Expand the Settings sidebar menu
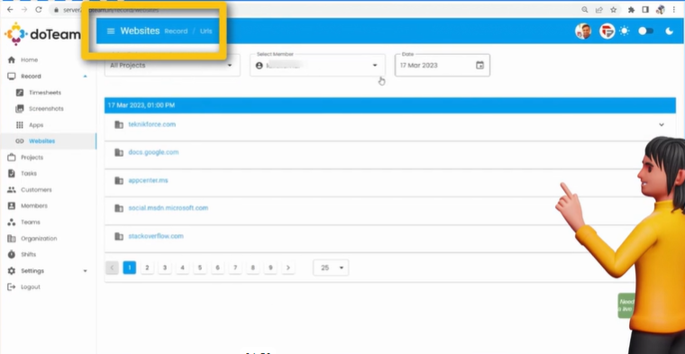This screenshot has height=354, width=685. click(x=48, y=271)
